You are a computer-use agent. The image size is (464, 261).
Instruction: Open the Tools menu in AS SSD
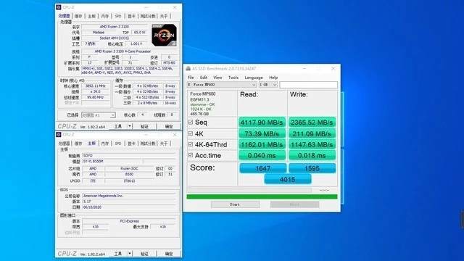233,78
